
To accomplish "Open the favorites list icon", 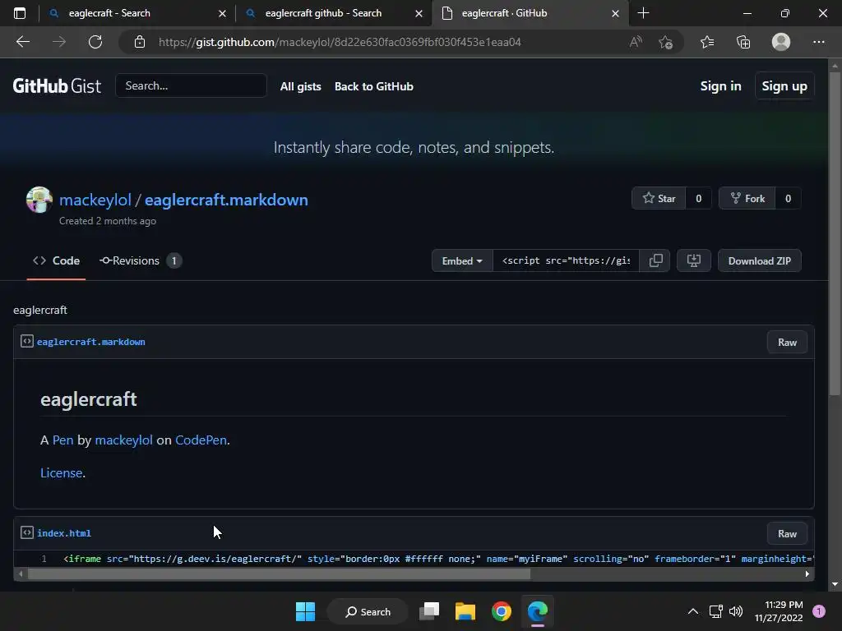I will [707, 42].
